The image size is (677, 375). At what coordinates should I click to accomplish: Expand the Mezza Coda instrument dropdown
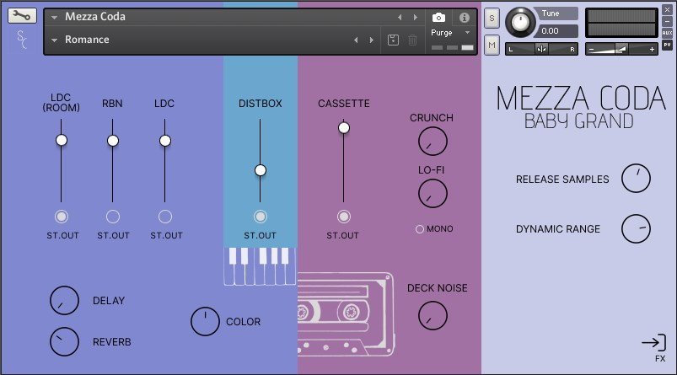tap(55, 17)
